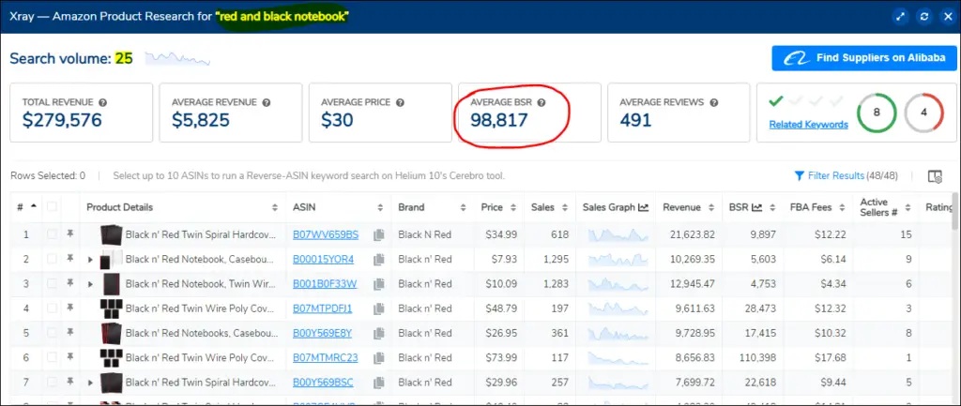
Task: Sort table by ASIN column arrows
Action: [380, 207]
